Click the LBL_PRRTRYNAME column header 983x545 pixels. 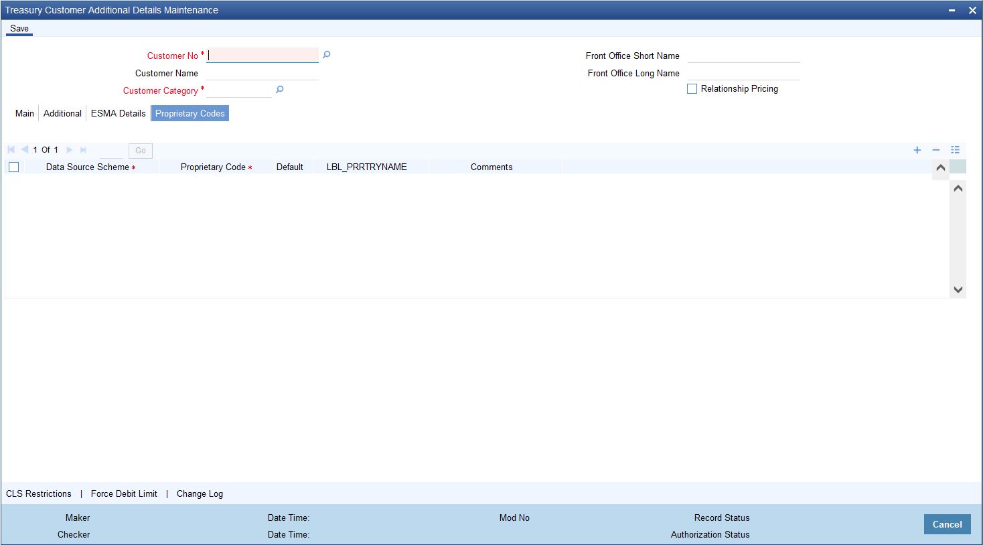367,167
